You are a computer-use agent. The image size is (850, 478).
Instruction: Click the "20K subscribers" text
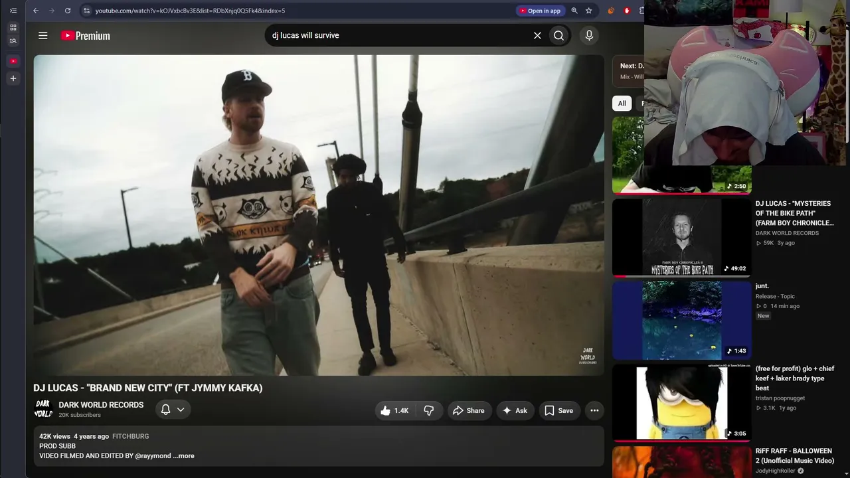(x=80, y=415)
